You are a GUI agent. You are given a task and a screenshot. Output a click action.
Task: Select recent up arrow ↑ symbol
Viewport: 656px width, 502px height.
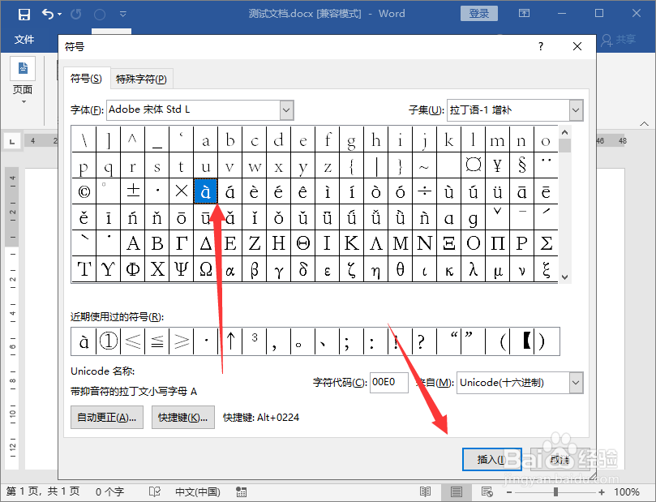230,341
